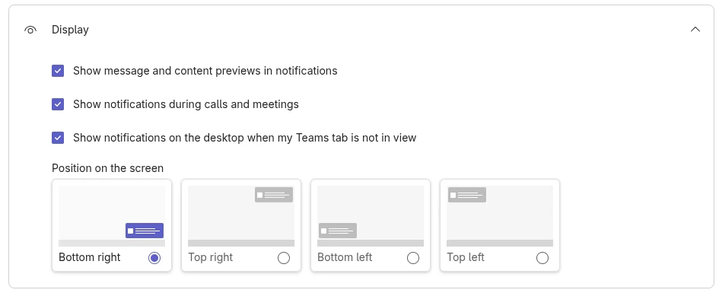
Task: Collapse the Display section with the chevron
Action: click(x=695, y=30)
